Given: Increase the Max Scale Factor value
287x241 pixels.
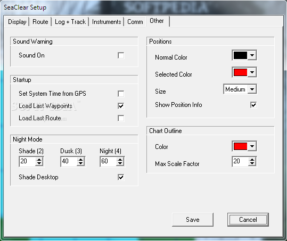Looking at the screenshot, I should coord(252,160).
